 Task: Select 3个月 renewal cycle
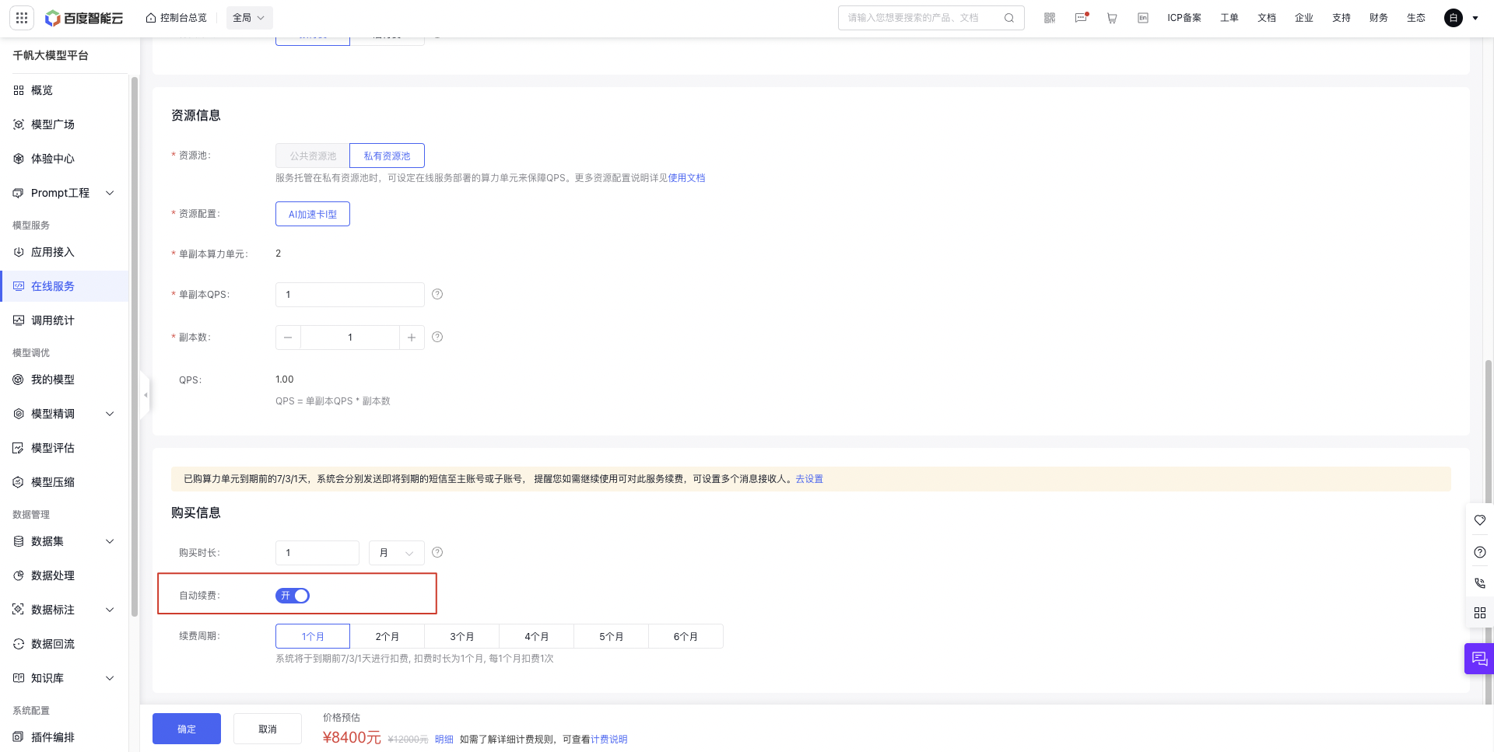(x=462, y=636)
